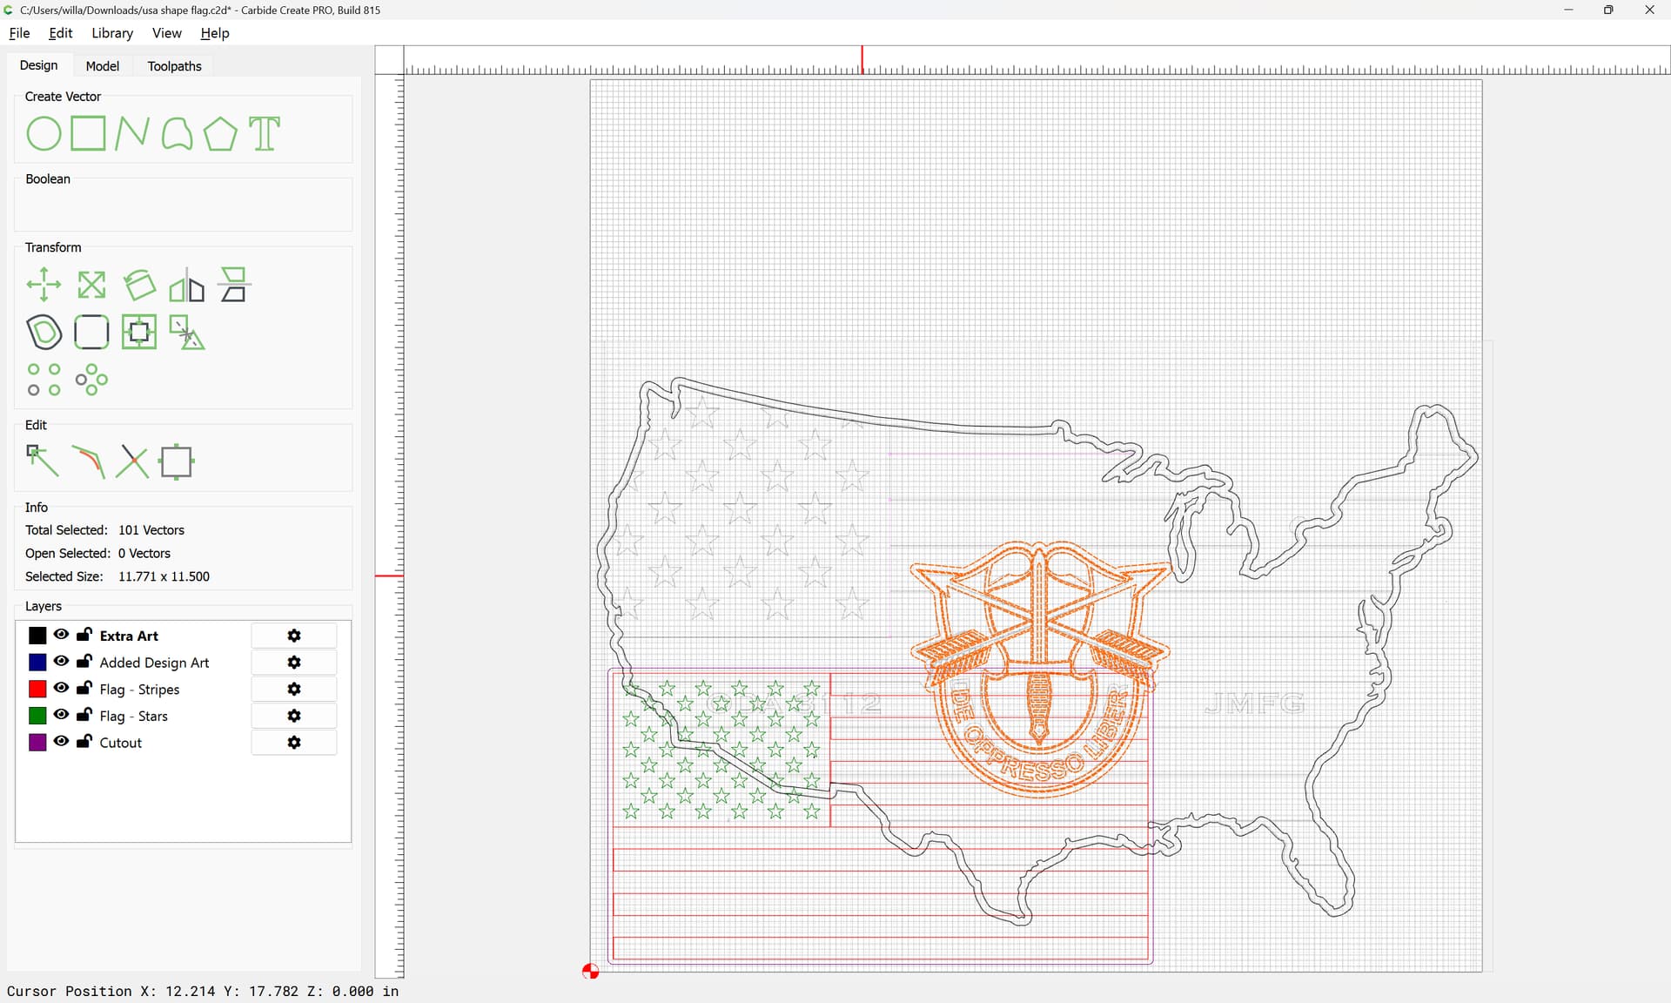Lock the Extra Art layer

click(84, 634)
